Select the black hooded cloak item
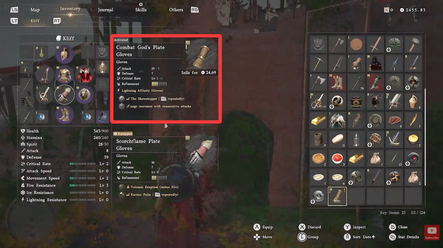This screenshot has height=248, width=443. [x=375, y=63]
